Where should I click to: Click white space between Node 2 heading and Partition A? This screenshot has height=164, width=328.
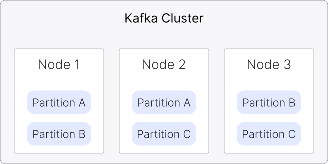(x=164, y=80)
